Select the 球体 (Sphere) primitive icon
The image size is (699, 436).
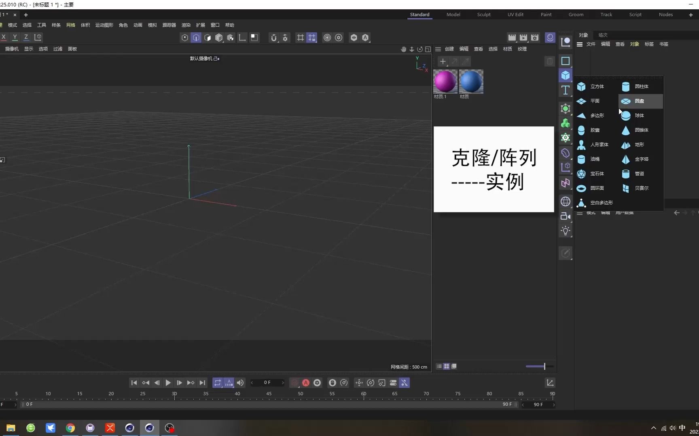click(x=626, y=115)
